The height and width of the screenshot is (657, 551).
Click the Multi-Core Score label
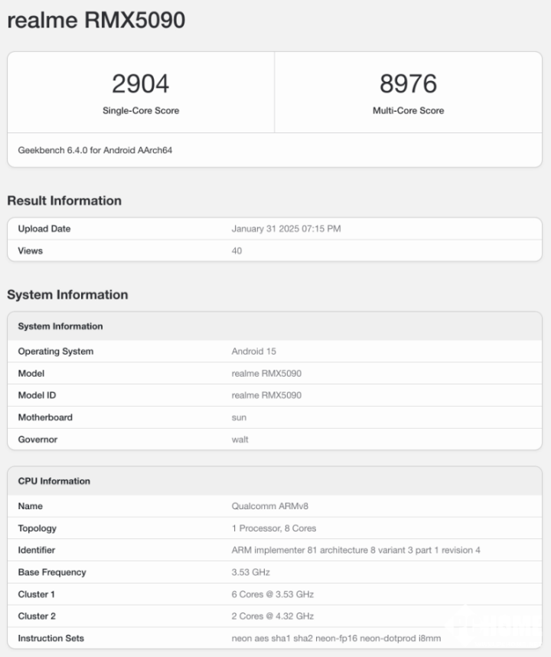(408, 110)
